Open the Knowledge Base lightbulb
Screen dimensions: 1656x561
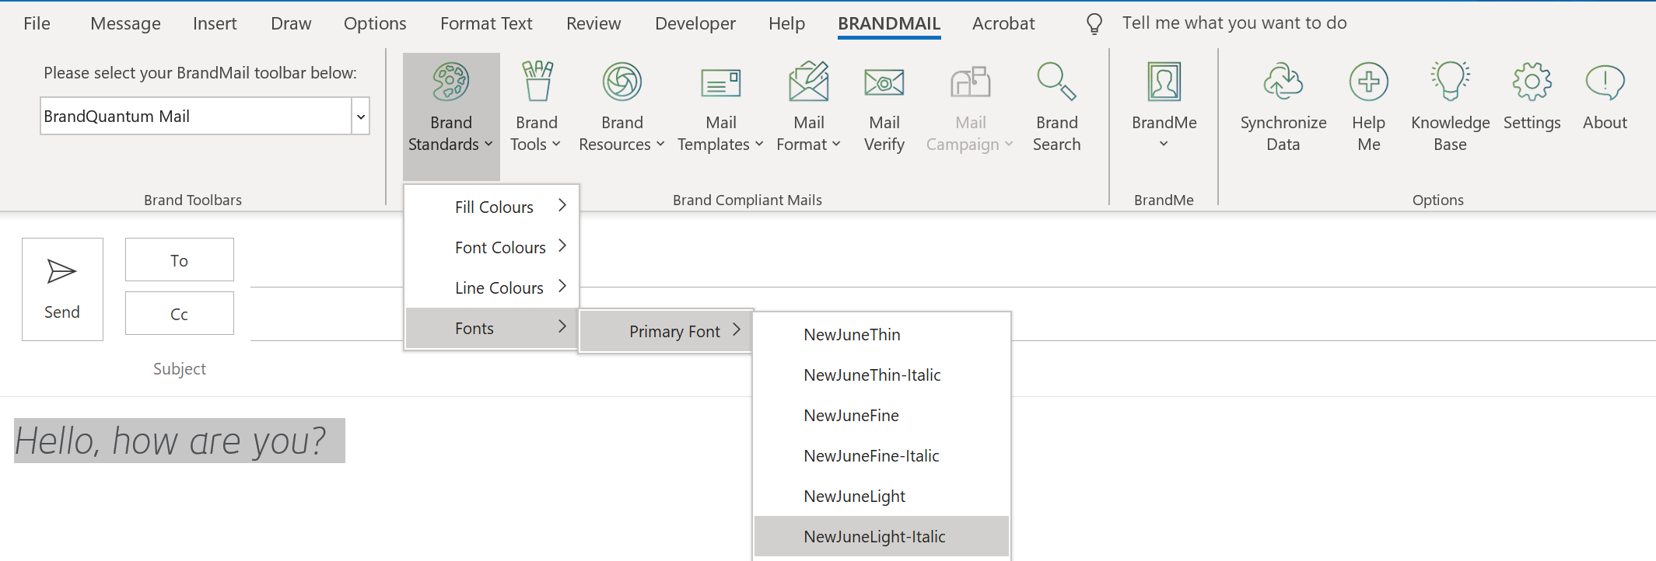click(x=1451, y=82)
